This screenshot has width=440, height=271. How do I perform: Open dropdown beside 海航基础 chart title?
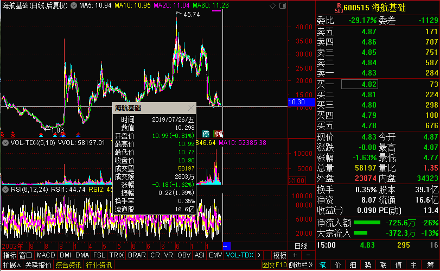[74, 5]
